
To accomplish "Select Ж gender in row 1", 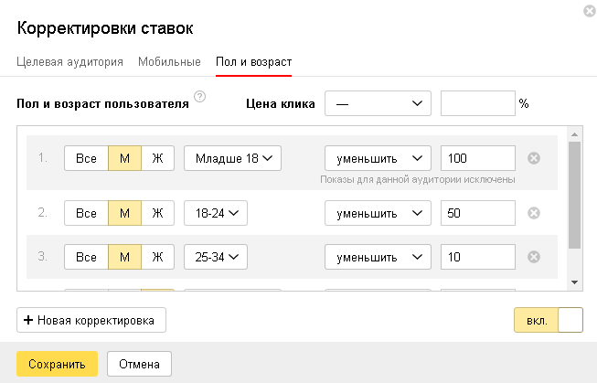I will (157, 158).
